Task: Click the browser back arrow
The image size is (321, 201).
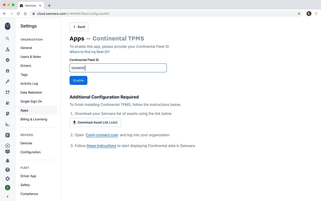Action: [4, 14]
